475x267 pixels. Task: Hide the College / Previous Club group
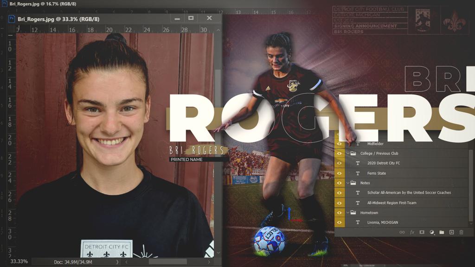pos(339,153)
